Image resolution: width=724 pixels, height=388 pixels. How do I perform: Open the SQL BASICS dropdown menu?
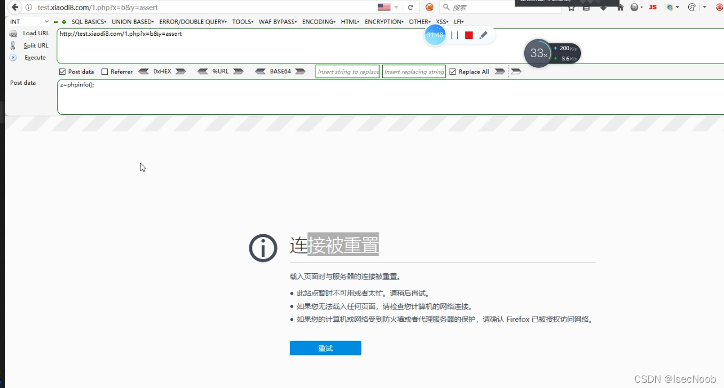[x=88, y=22]
